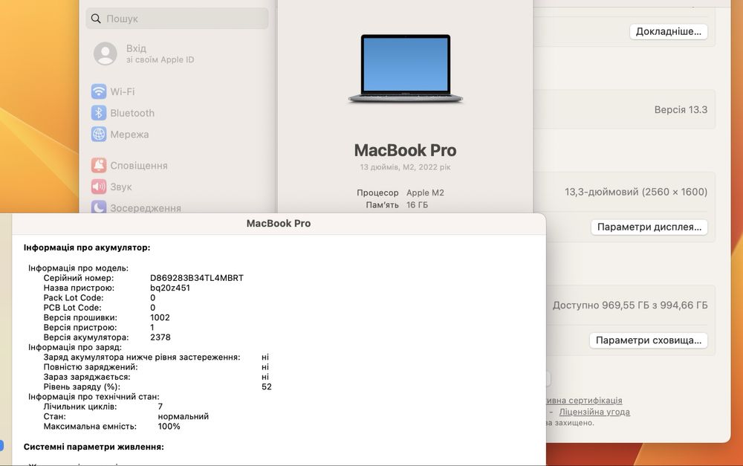Click battery version value 2378
Viewport: 743px width, 466px height.
click(x=160, y=337)
